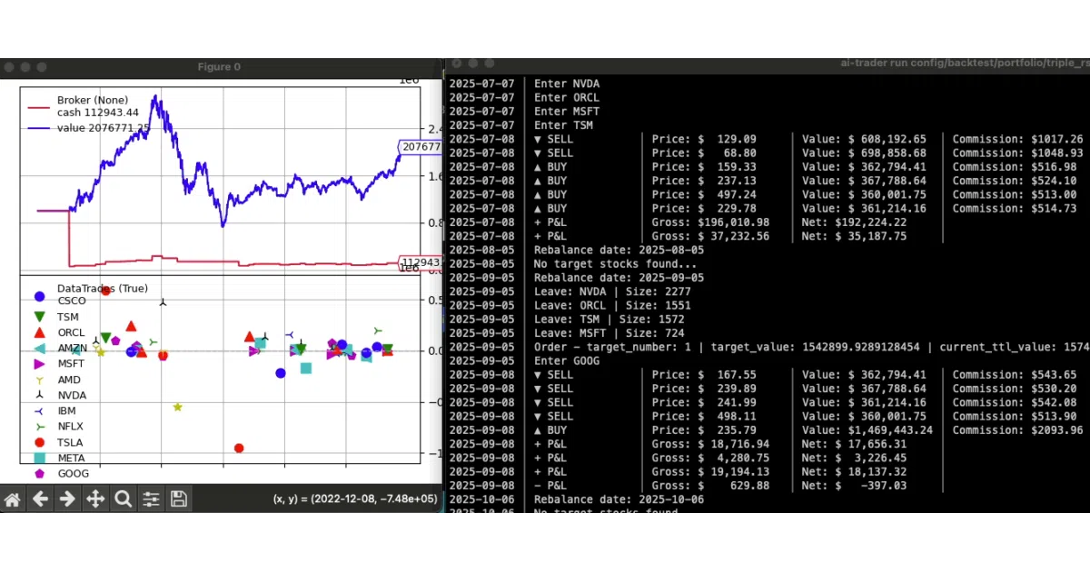Click 'Net: $ -397.03' loss entry
Image resolution: width=1090 pixels, height=572 pixels.
pyautogui.click(x=854, y=486)
